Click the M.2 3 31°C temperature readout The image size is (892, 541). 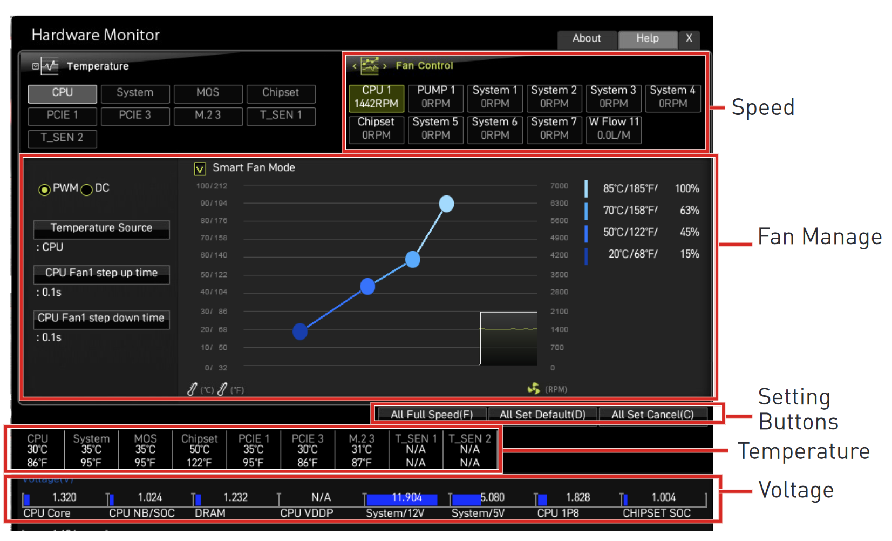(x=362, y=450)
